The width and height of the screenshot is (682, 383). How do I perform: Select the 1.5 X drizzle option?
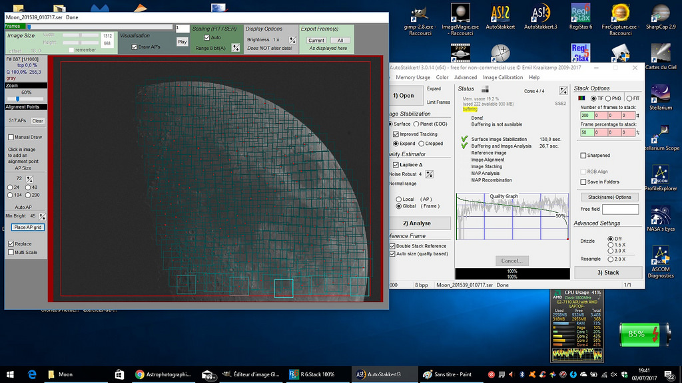[x=611, y=245]
